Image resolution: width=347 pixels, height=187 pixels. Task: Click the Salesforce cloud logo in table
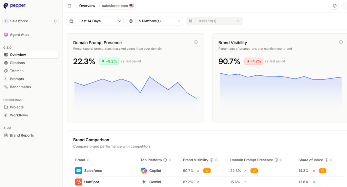79,171
